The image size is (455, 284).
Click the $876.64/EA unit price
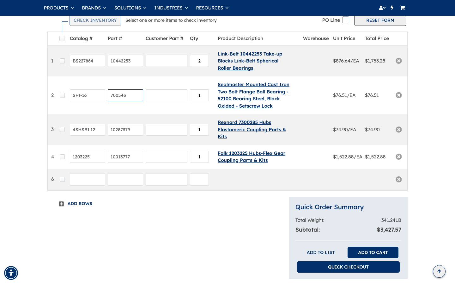346,61
